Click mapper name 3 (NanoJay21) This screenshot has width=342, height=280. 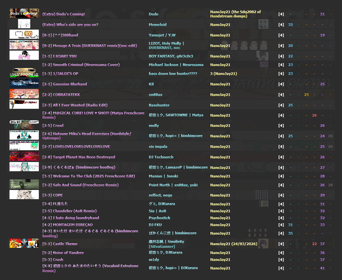tap(223, 74)
